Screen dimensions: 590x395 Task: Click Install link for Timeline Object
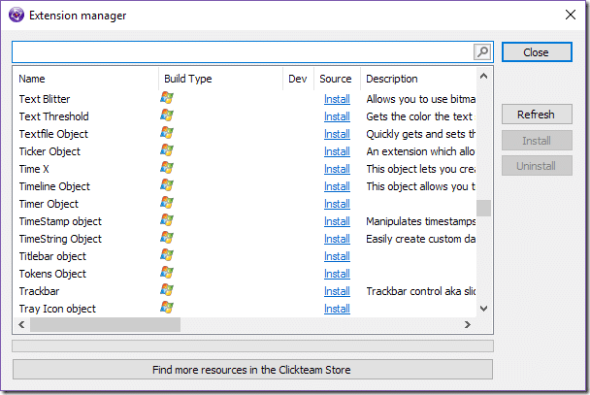[x=337, y=186]
